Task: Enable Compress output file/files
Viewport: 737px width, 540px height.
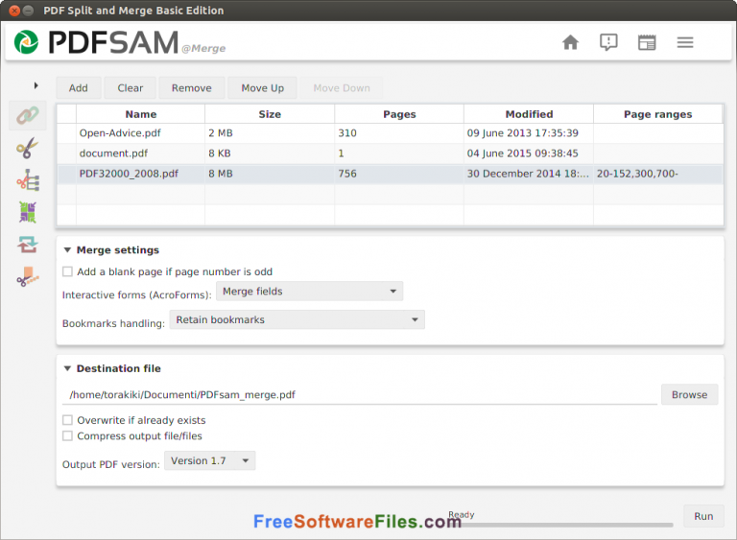Action: 68,436
